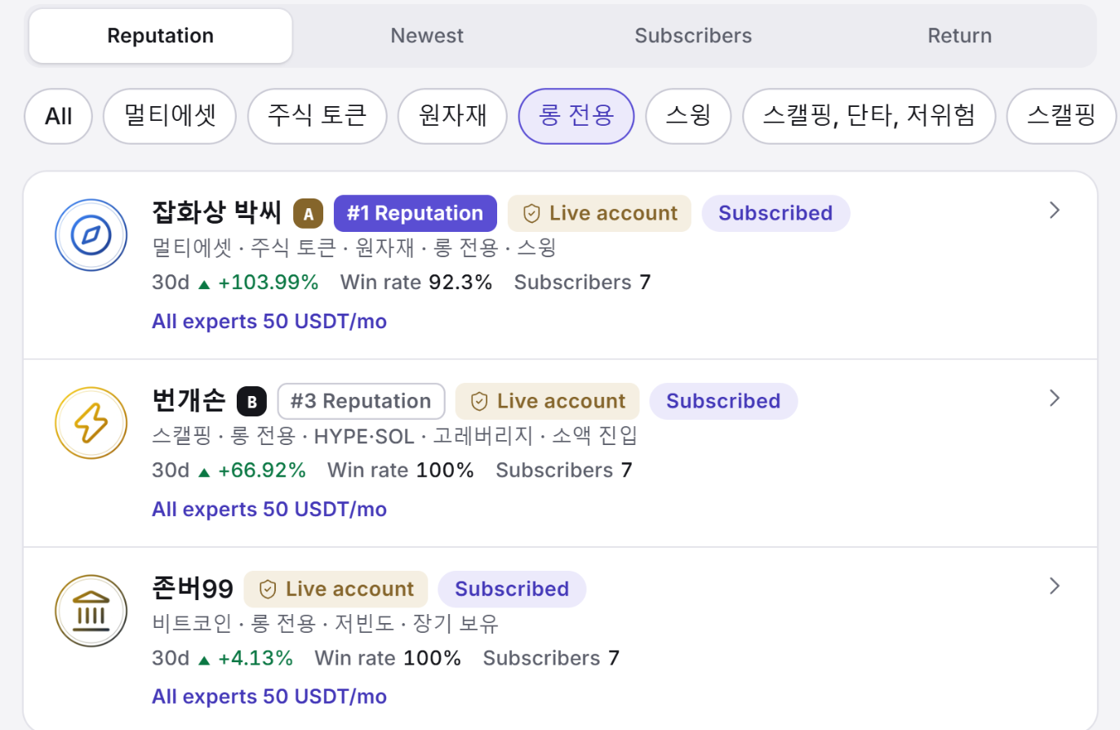Click 잡화상 박씨's Live account shield badge

tap(599, 214)
